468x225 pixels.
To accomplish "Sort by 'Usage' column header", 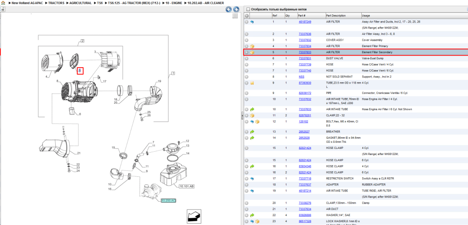I will (366, 15).
